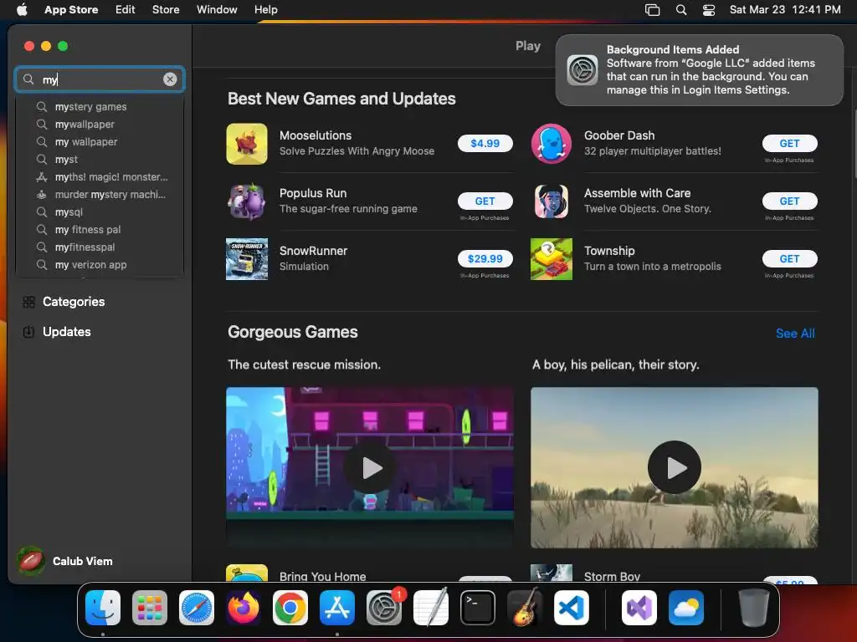Open the Mooselutions app icon

point(247,144)
